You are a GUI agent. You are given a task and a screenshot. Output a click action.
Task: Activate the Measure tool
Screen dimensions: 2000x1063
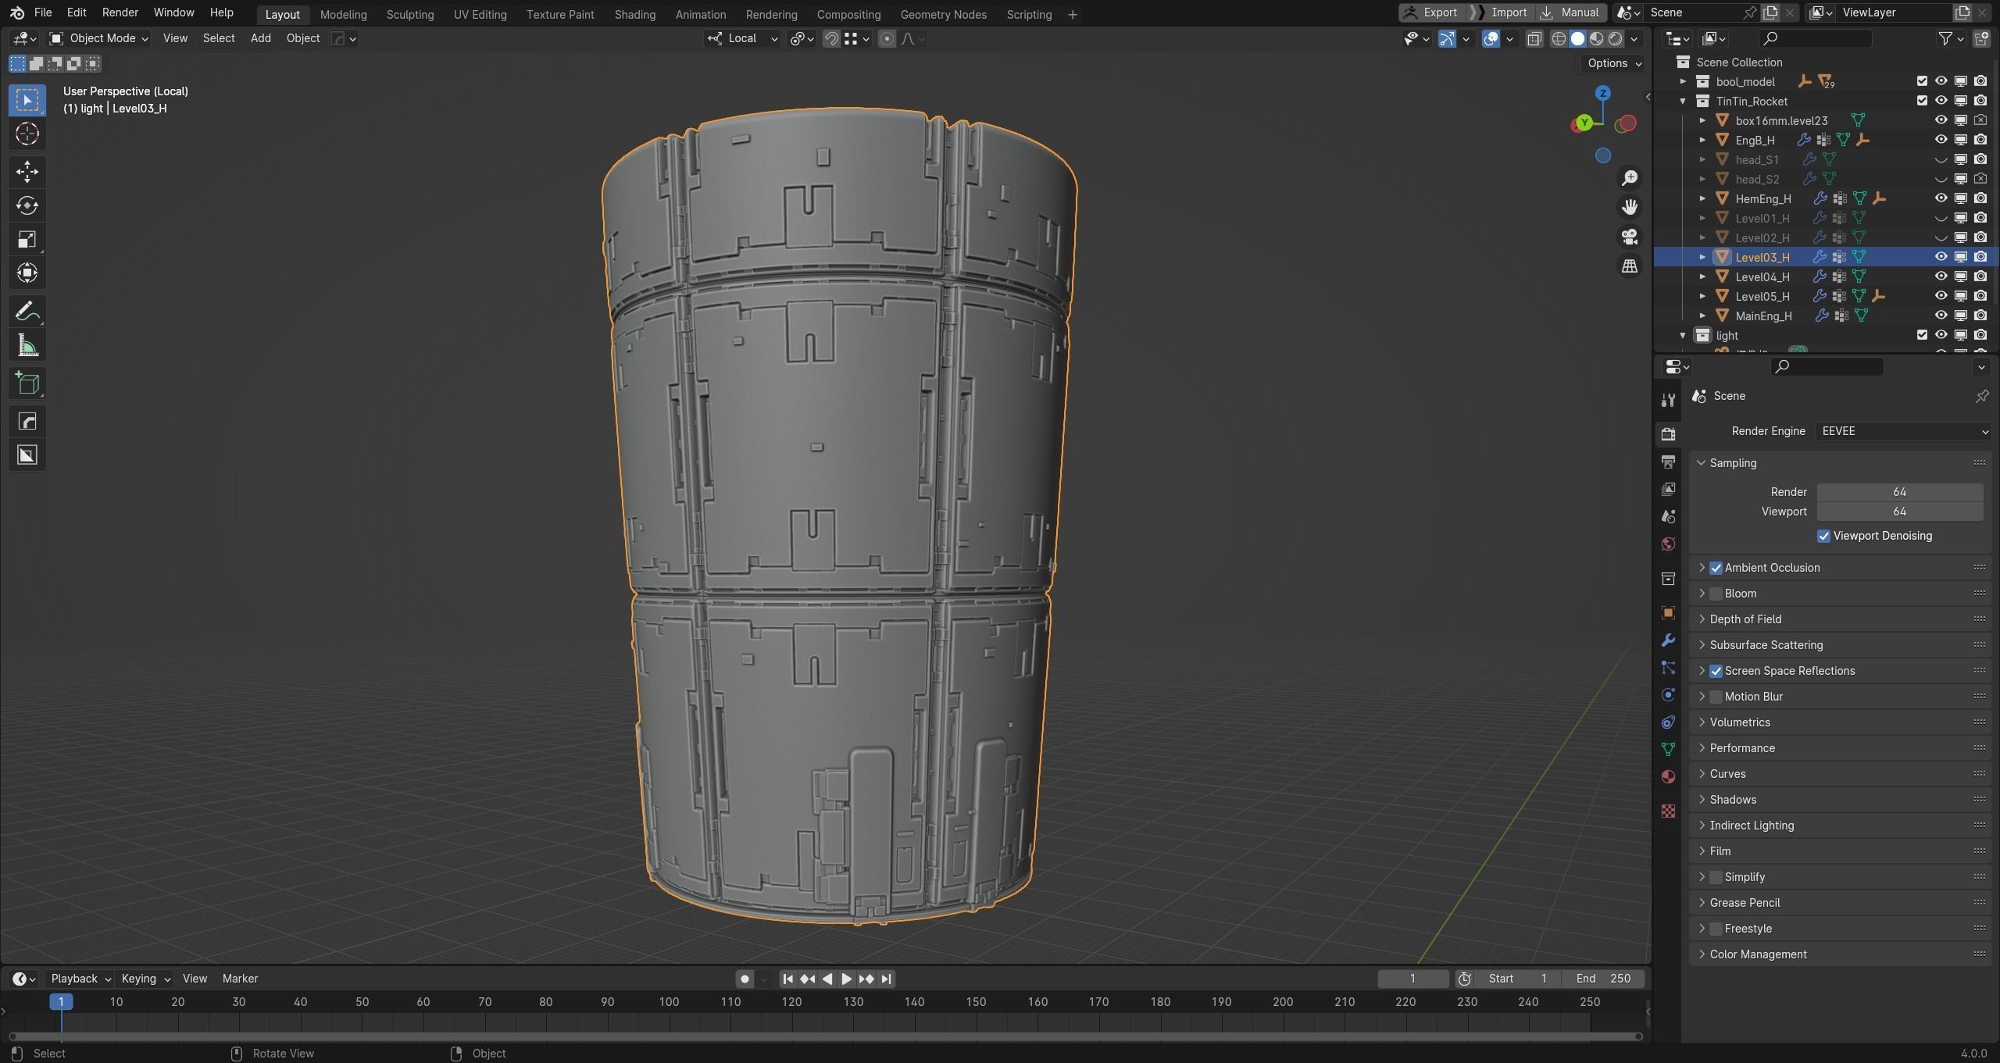27,346
